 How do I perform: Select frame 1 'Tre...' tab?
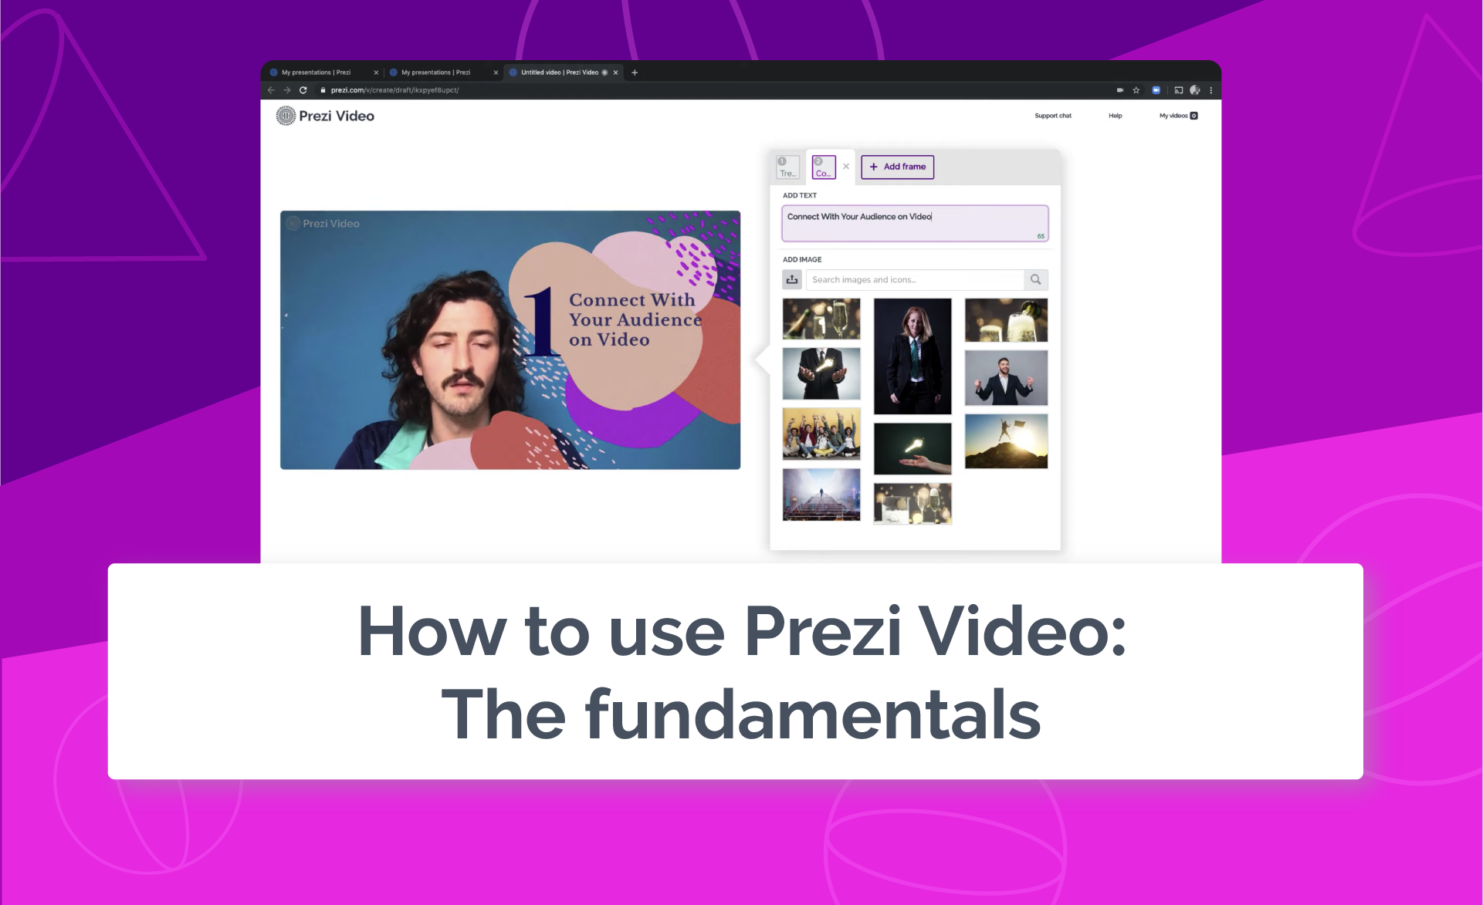tap(787, 167)
